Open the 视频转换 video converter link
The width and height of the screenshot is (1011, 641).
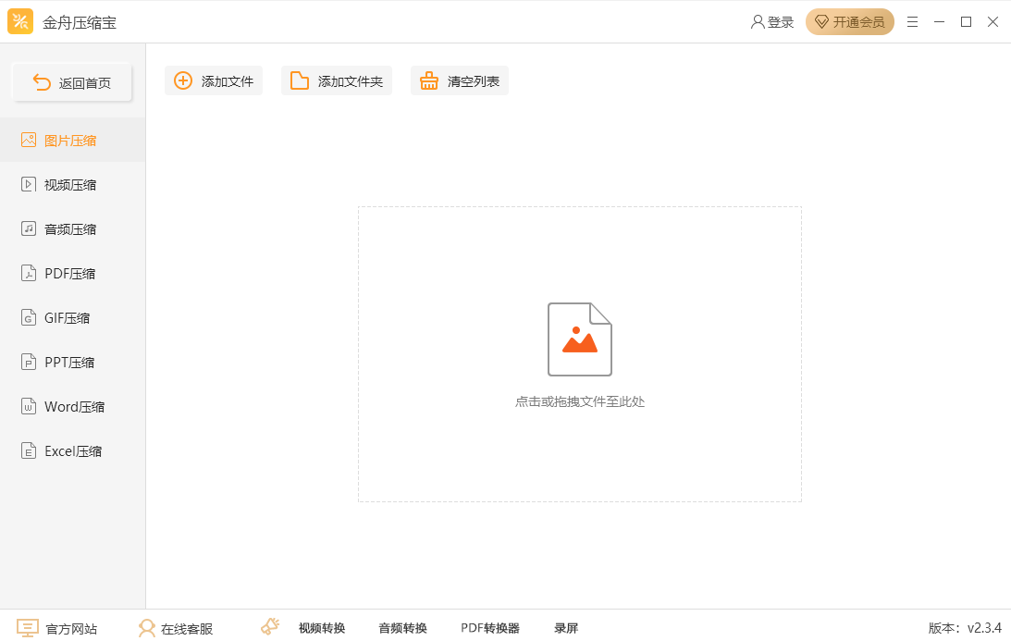point(322,628)
